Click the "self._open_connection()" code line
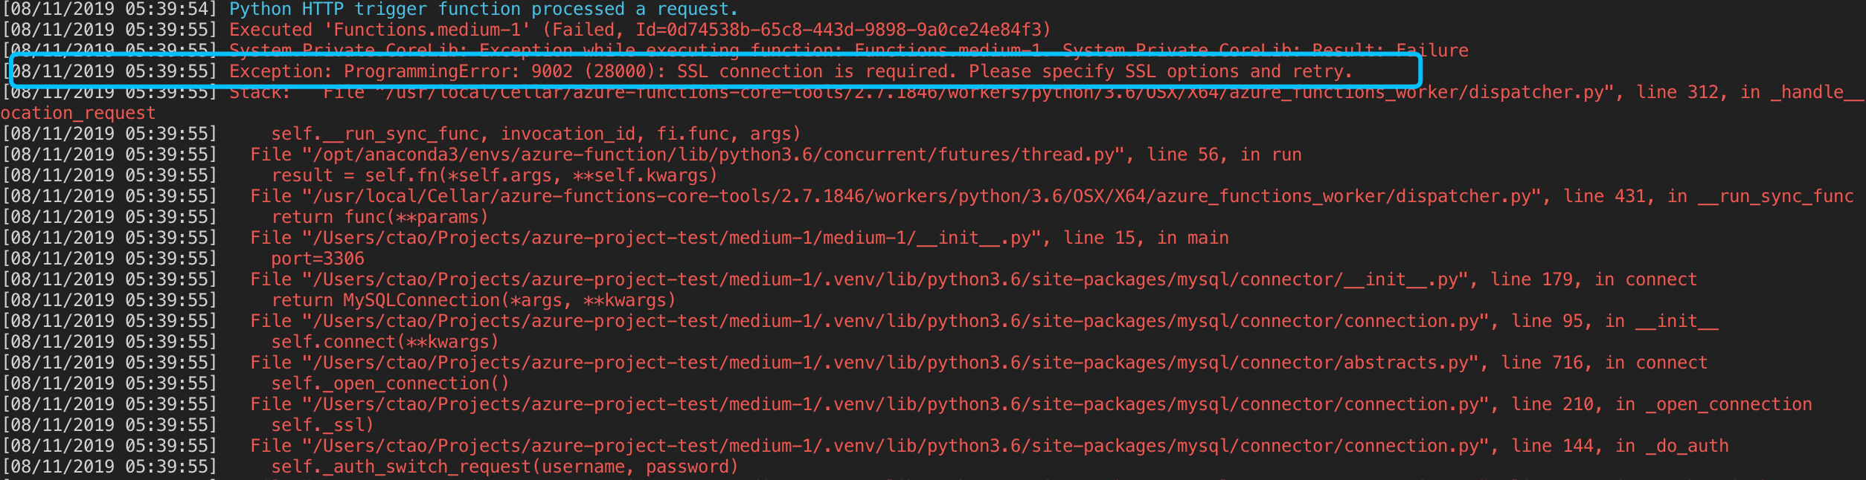 [390, 383]
